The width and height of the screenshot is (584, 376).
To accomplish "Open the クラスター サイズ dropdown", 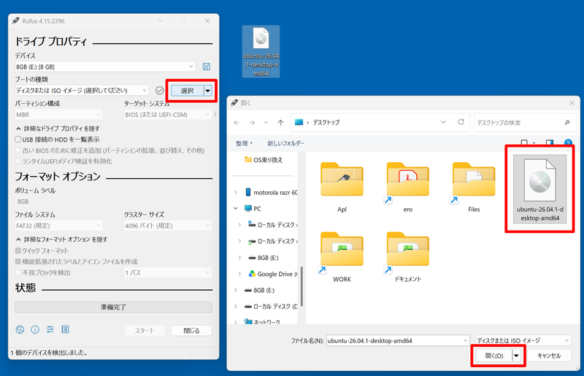I will pos(168,226).
